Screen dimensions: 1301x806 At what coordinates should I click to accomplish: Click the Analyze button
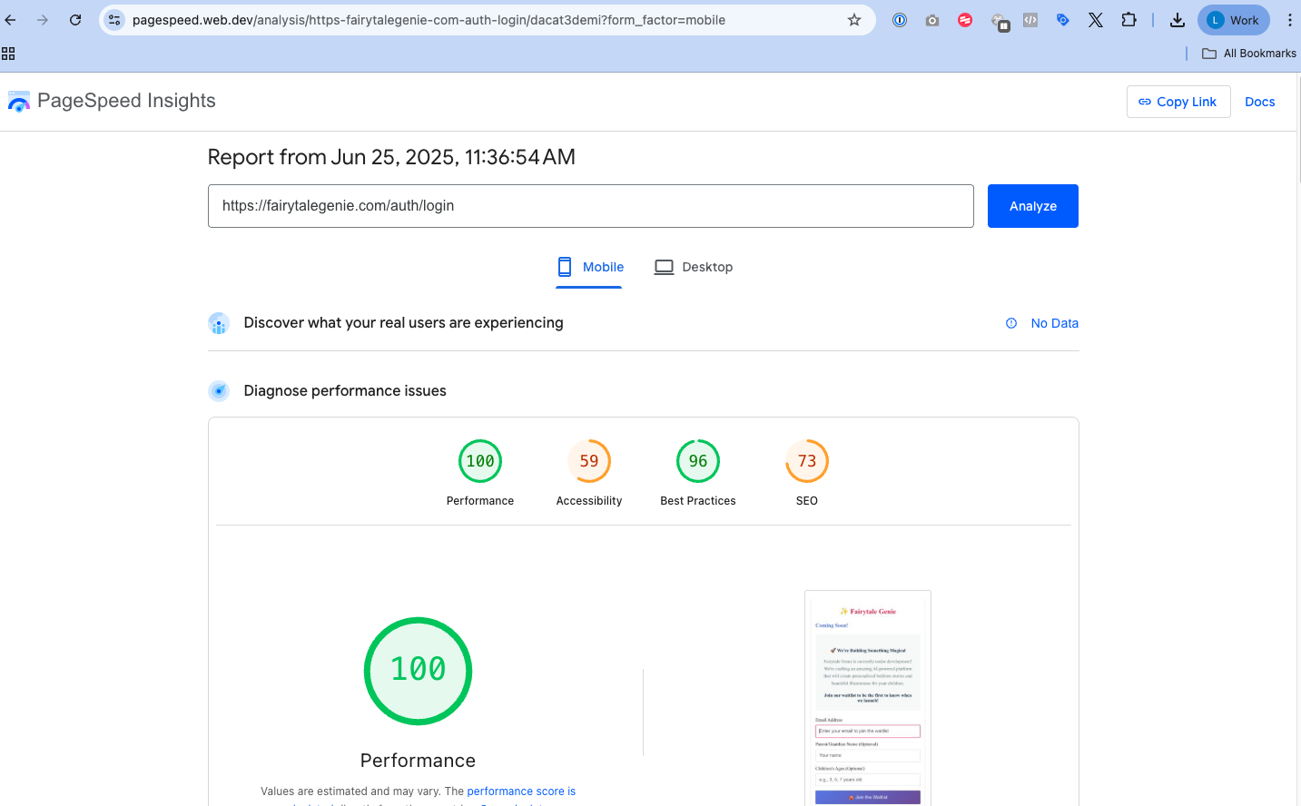pyautogui.click(x=1033, y=206)
